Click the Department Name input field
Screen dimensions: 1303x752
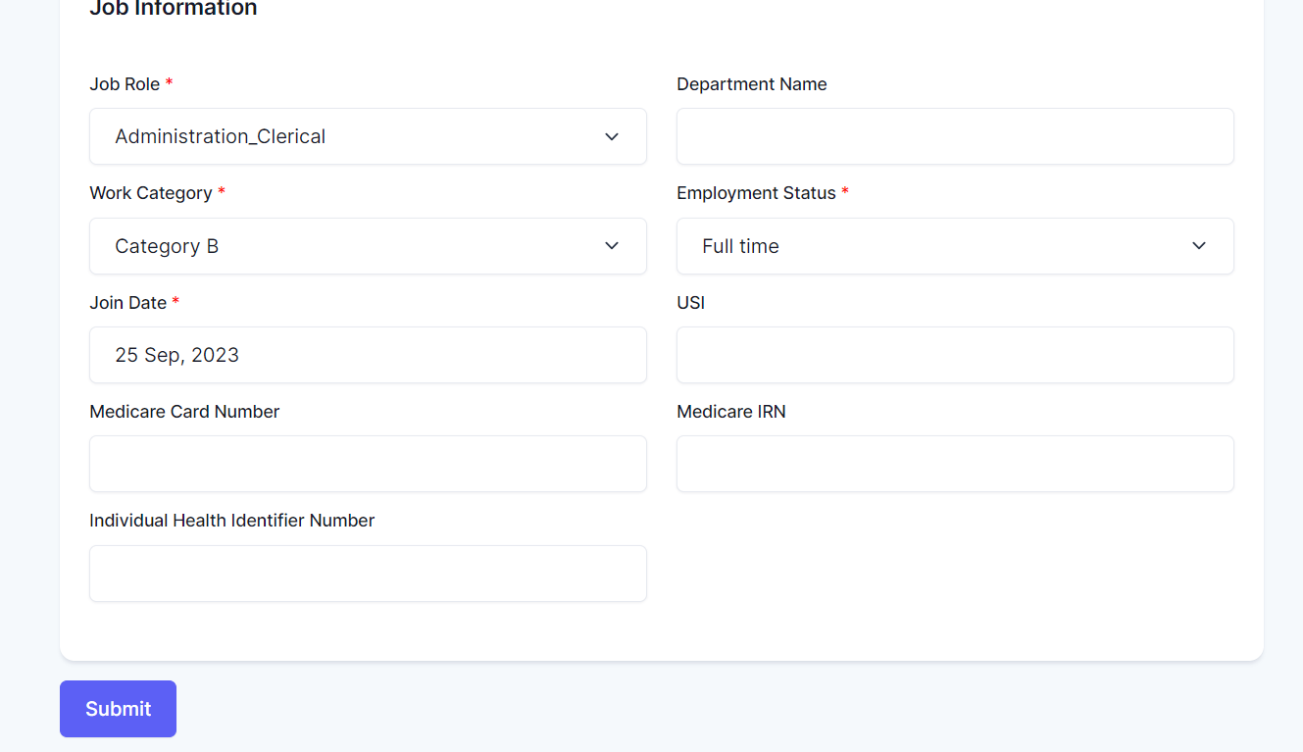tap(955, 136)
